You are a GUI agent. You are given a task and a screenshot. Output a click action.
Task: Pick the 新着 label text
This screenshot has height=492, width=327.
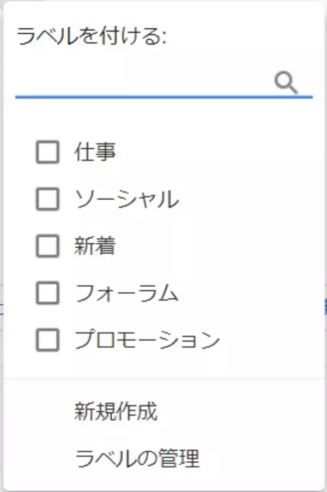[x=95, y=247]
